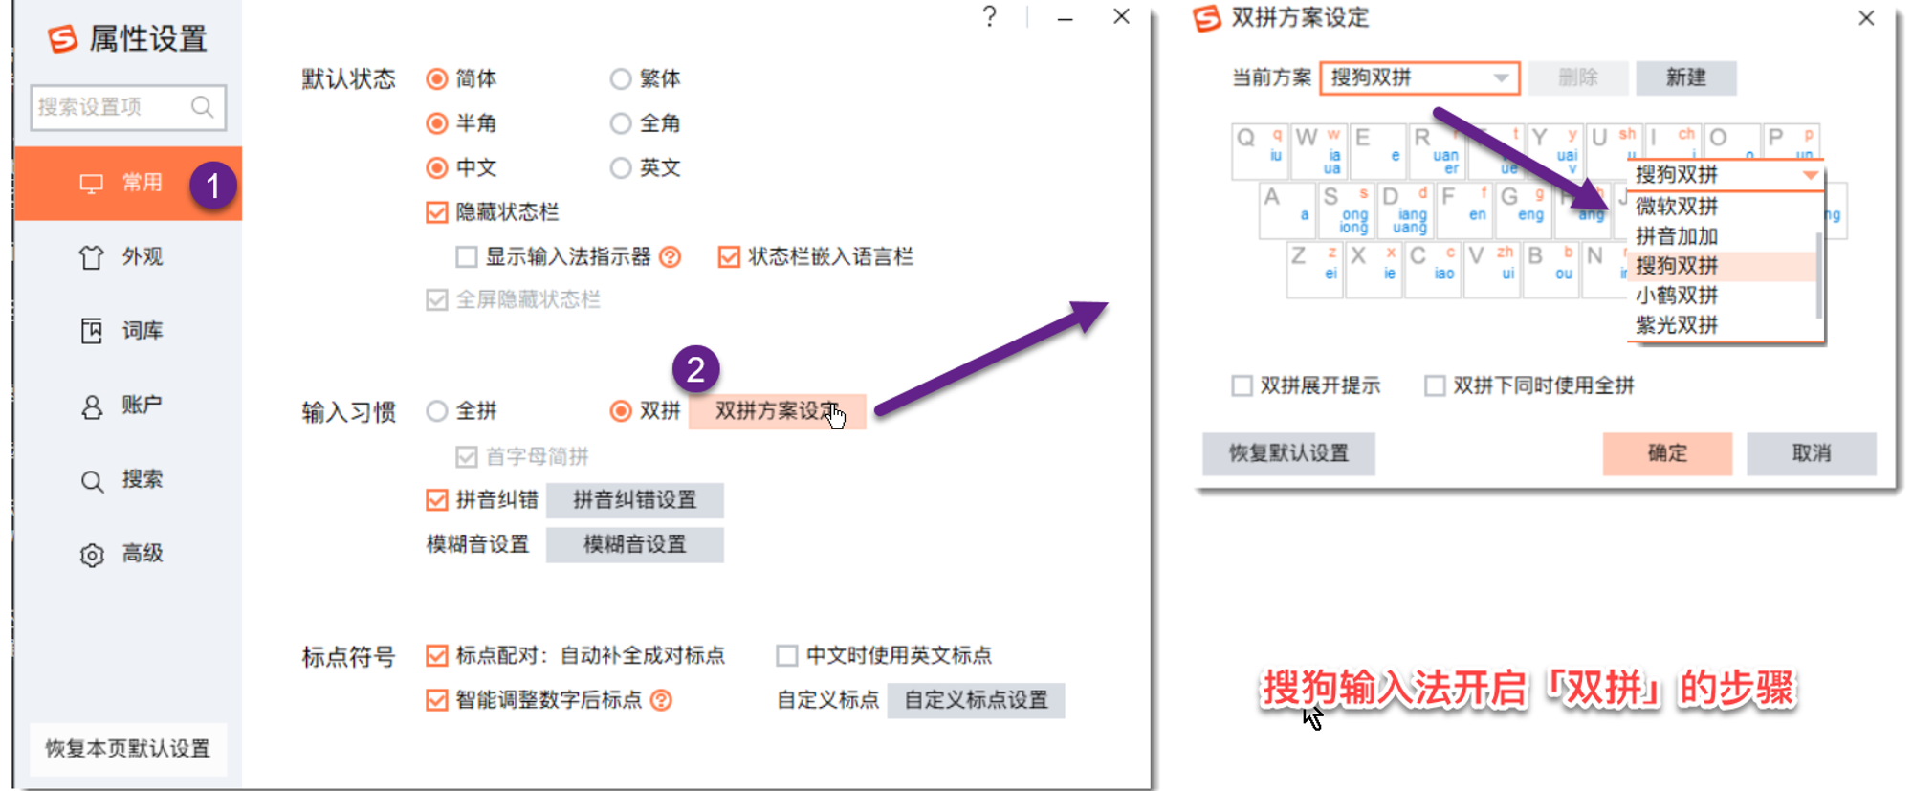This screenshot has width=1913, height=791.
Task: Enable the 中文时使用英文标点 checkbox
Action: click(x=787, y=655)
